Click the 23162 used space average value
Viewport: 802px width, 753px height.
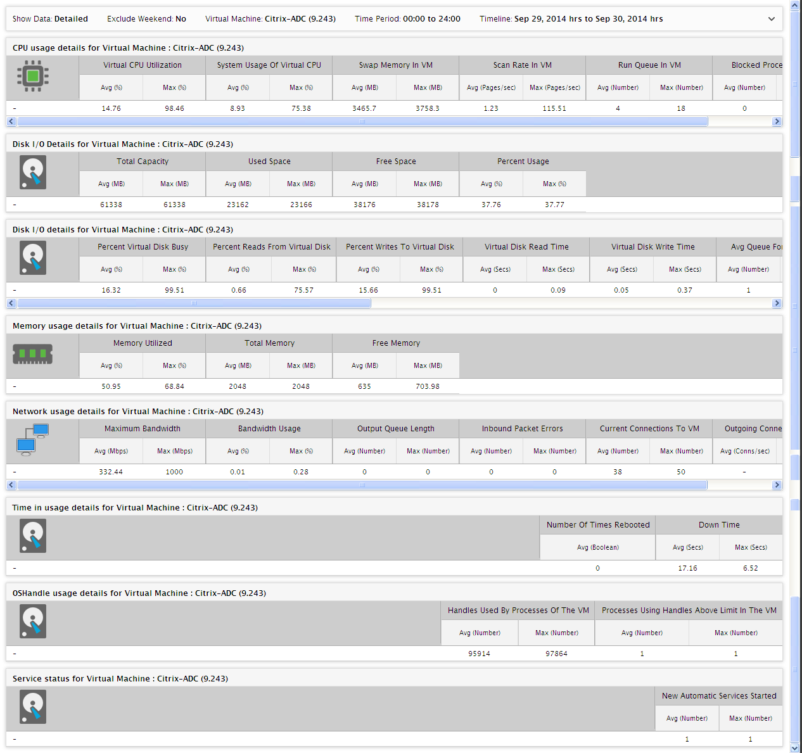tap(238, 205)
